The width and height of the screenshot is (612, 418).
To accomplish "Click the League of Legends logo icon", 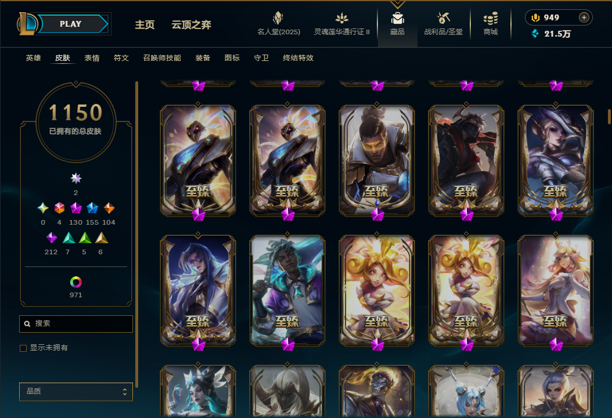I will (x=27, y=23).
